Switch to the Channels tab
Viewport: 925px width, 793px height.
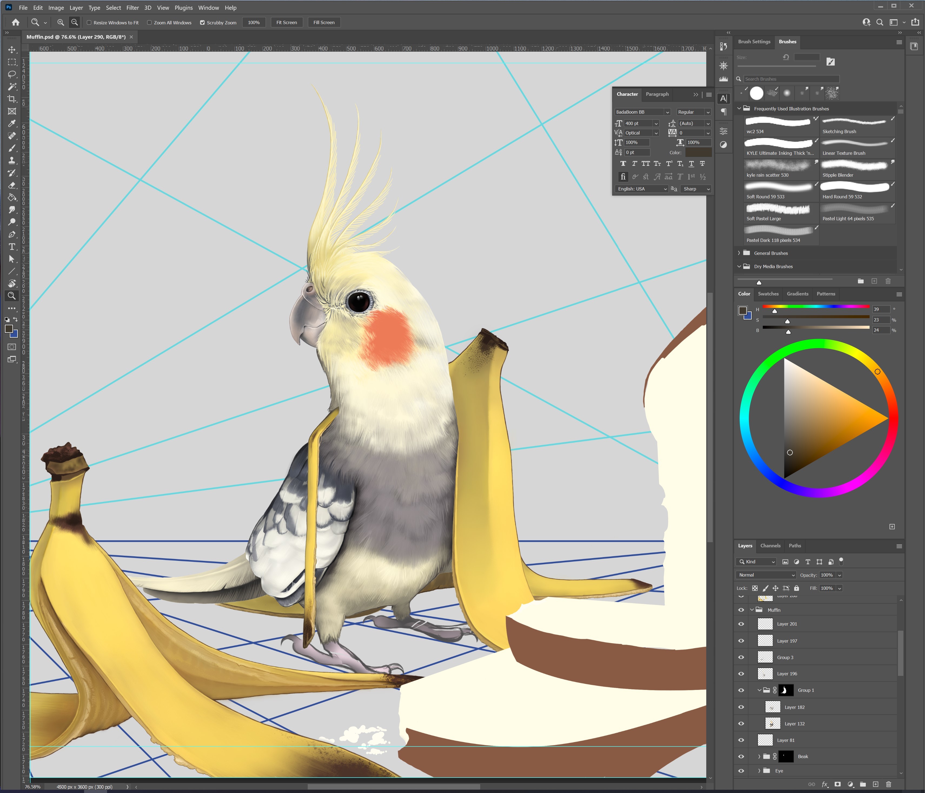tap(770, 545)
